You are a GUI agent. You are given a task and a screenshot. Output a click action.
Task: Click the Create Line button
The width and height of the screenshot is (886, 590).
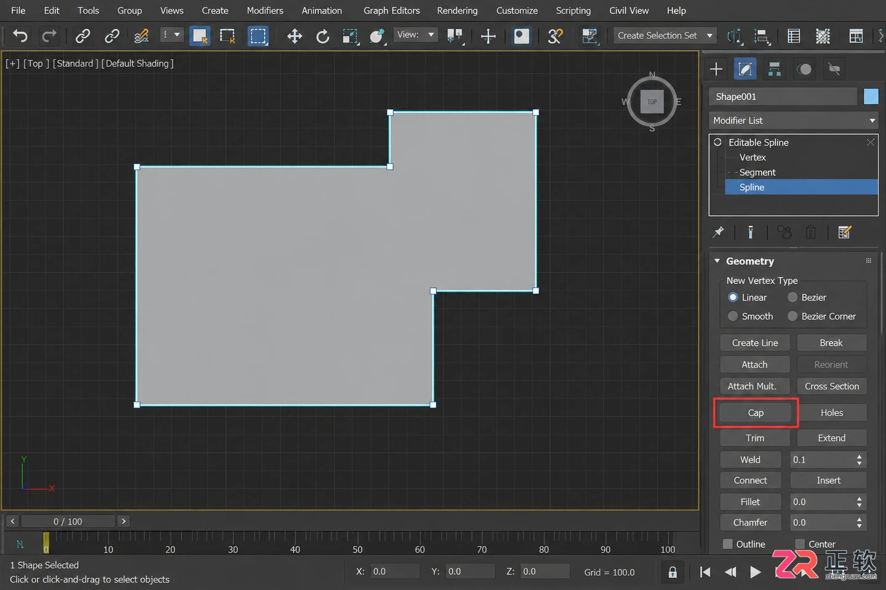(754, 343)
